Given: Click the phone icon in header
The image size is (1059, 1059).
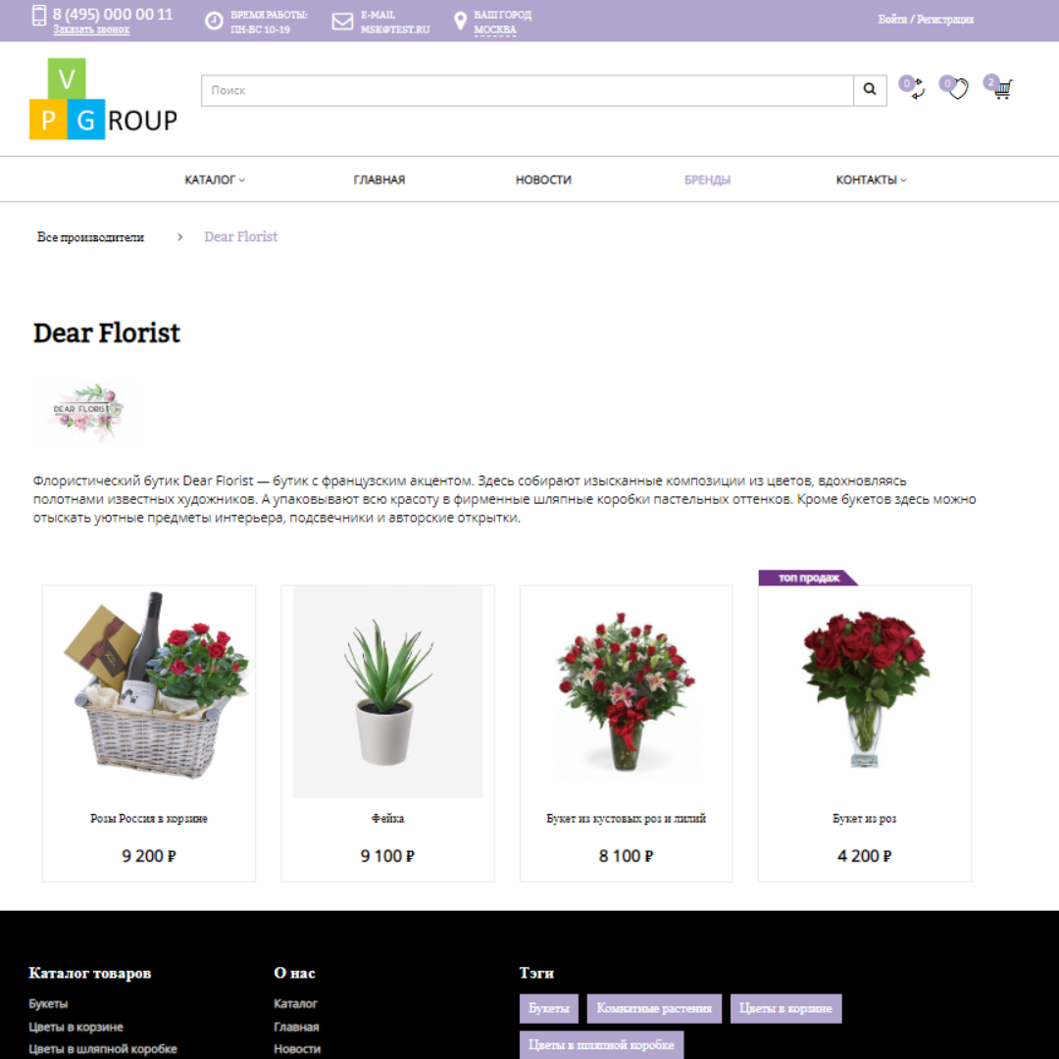Looking at the screenshot, I should coord(39,16).
